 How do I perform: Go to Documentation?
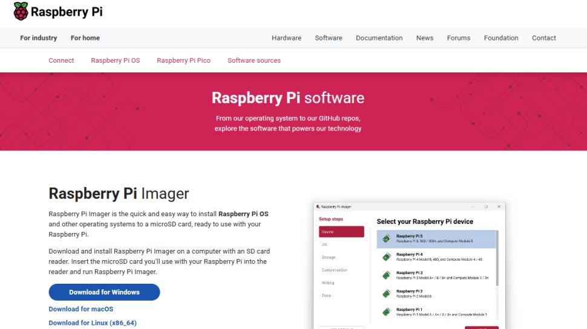[379, 37]
